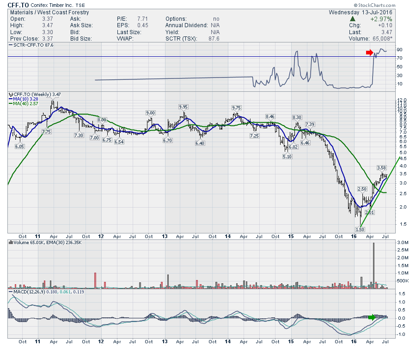Click the green arrow on the MACD panel
Viewport: 416px width, 346px height.
pos(372,317)
